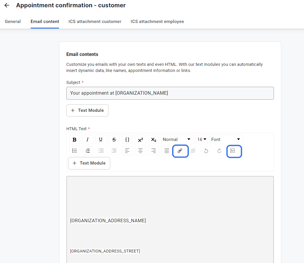
Task: Apply subscript formatting
Action: (153, 140)
